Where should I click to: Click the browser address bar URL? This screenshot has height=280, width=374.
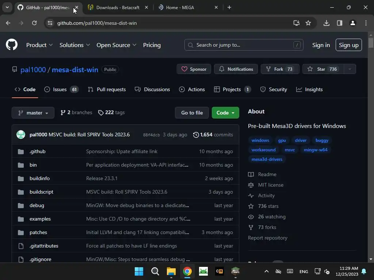[97, 23]
